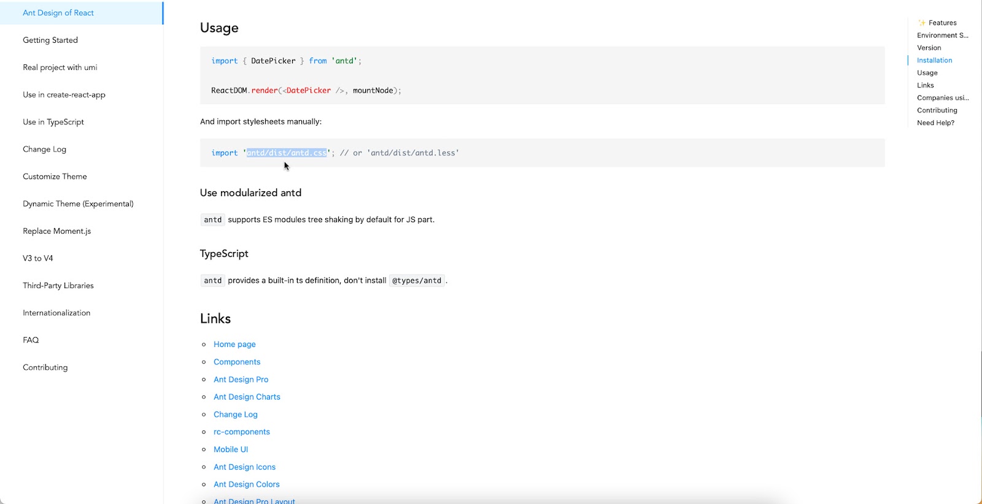Click the @types/antd inline code
The height and width of the screenshot is (504, 982).
coord(417,281)
